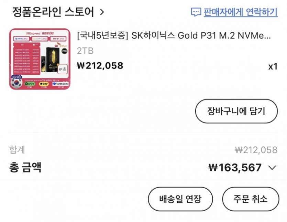Screen dimensions: 287x222
Task: Click the black 2TB badge on the product image
Action: click(x=64, y=51)
